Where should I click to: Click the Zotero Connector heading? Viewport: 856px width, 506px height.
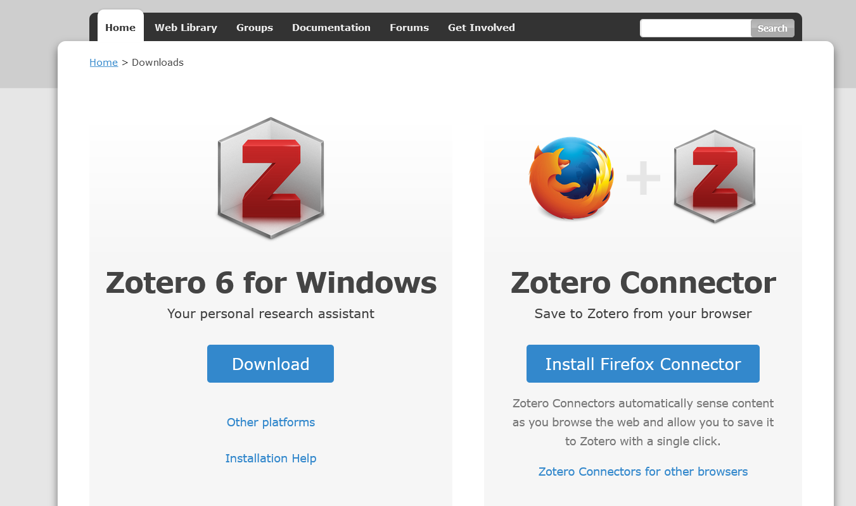(x=643, y=282)
